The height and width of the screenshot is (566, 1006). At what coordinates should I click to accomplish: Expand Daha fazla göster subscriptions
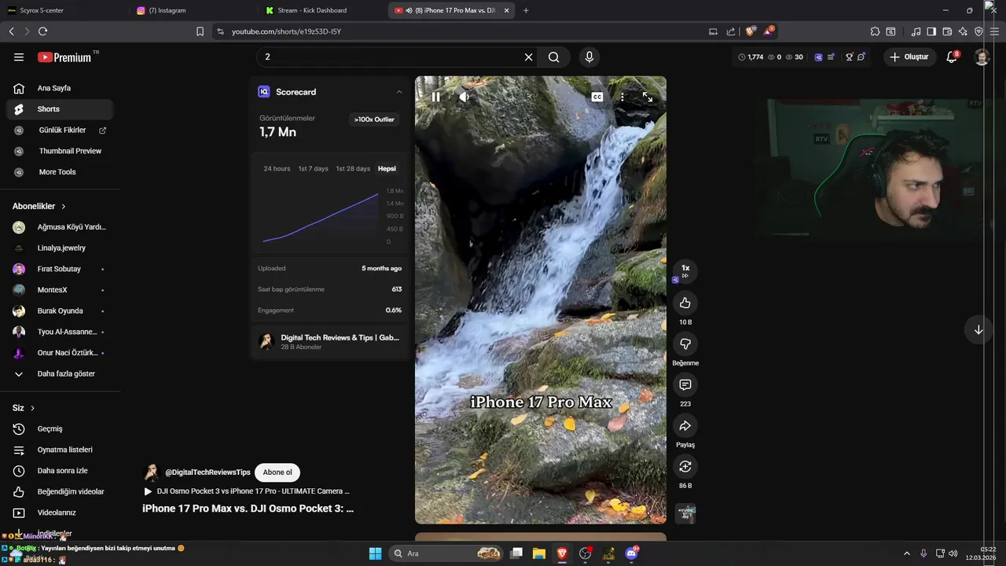click(60, 374)
